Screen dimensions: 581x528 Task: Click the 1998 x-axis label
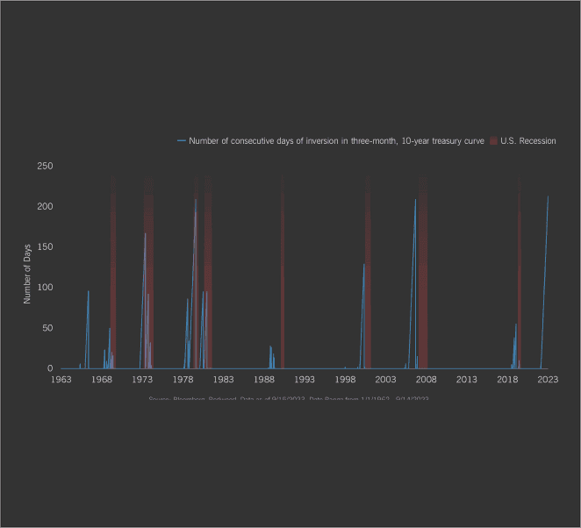coord(345,380)
